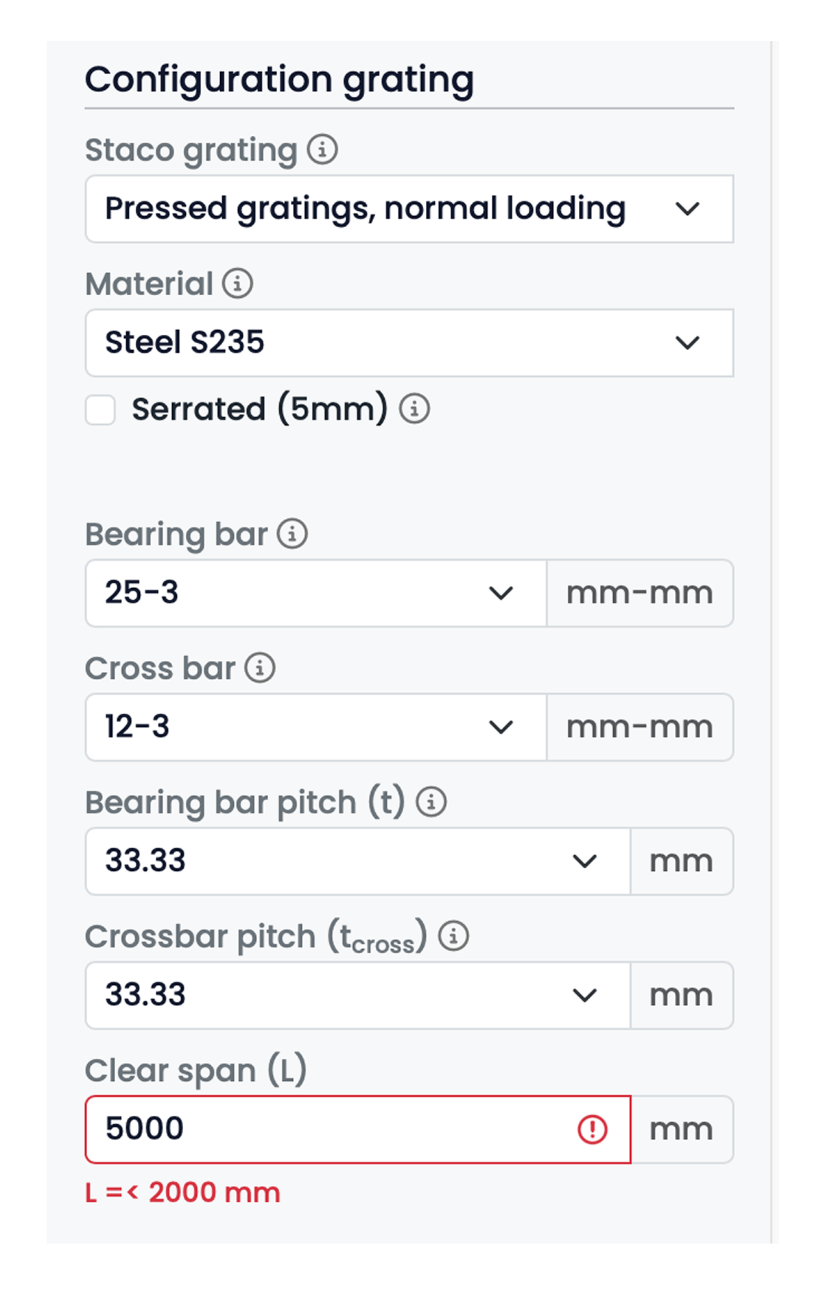Click info icon next to Crossbar pitch
This screenshot has height=1293, width=823.
[453, 935]
